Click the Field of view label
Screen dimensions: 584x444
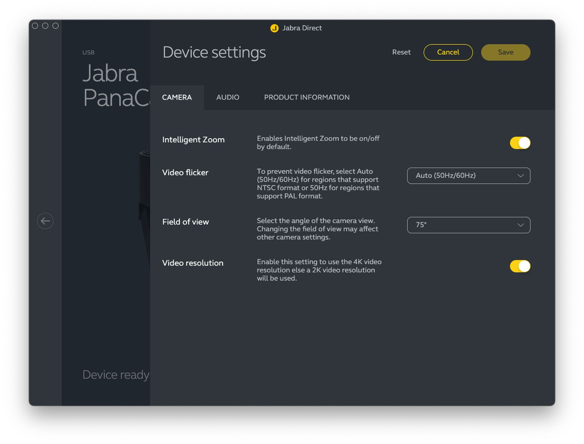click(x=185, y=222)
